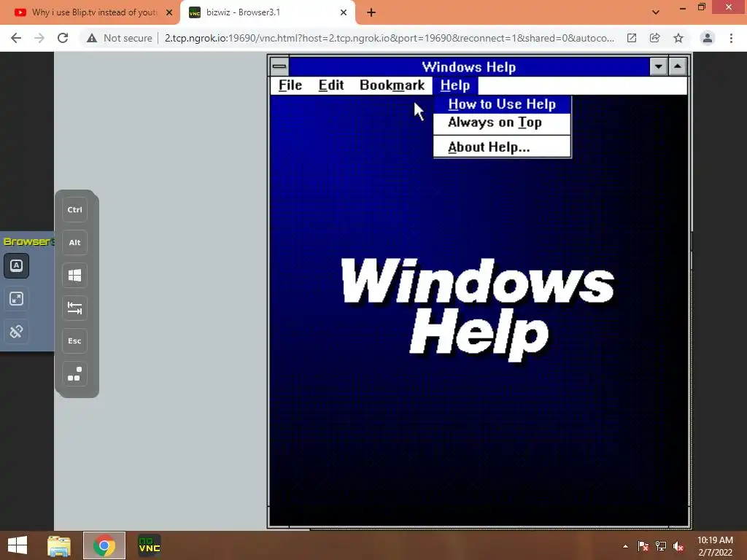The width and height of the screenshot is (747, 560).
Task: Toggle the noVNC Ctrl key
Action: 75,209
